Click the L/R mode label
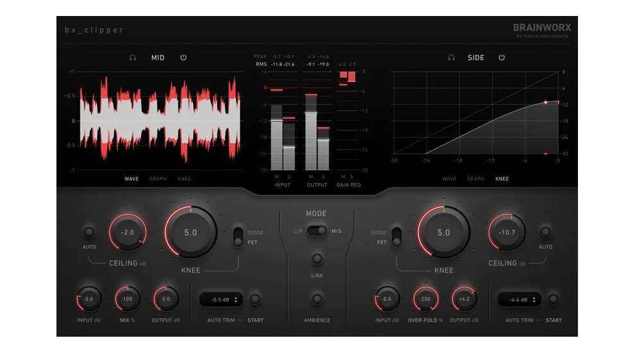Viewport: 628px width, 354px height. tap(298, 231)
